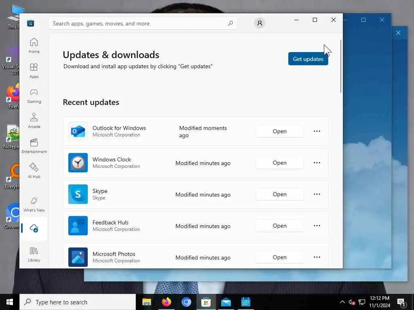414x310 pixels.
Task: Open more options for Outlook for Windows
Action: [317, 131]
